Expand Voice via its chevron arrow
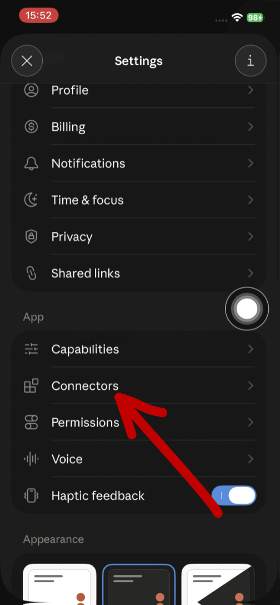 point(251,459)
